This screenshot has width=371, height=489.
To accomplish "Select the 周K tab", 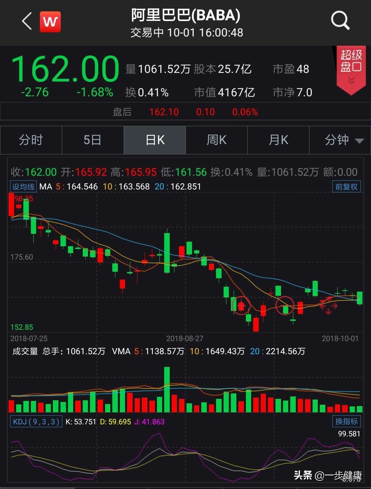I will pos(216,140).
